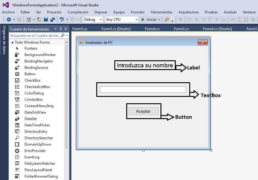Click the empty text box on the form
This screenshot has height=180, width=258.
[x=143, y=90]
